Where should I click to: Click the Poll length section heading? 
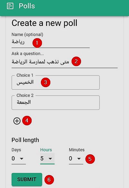tap(25, 140)
